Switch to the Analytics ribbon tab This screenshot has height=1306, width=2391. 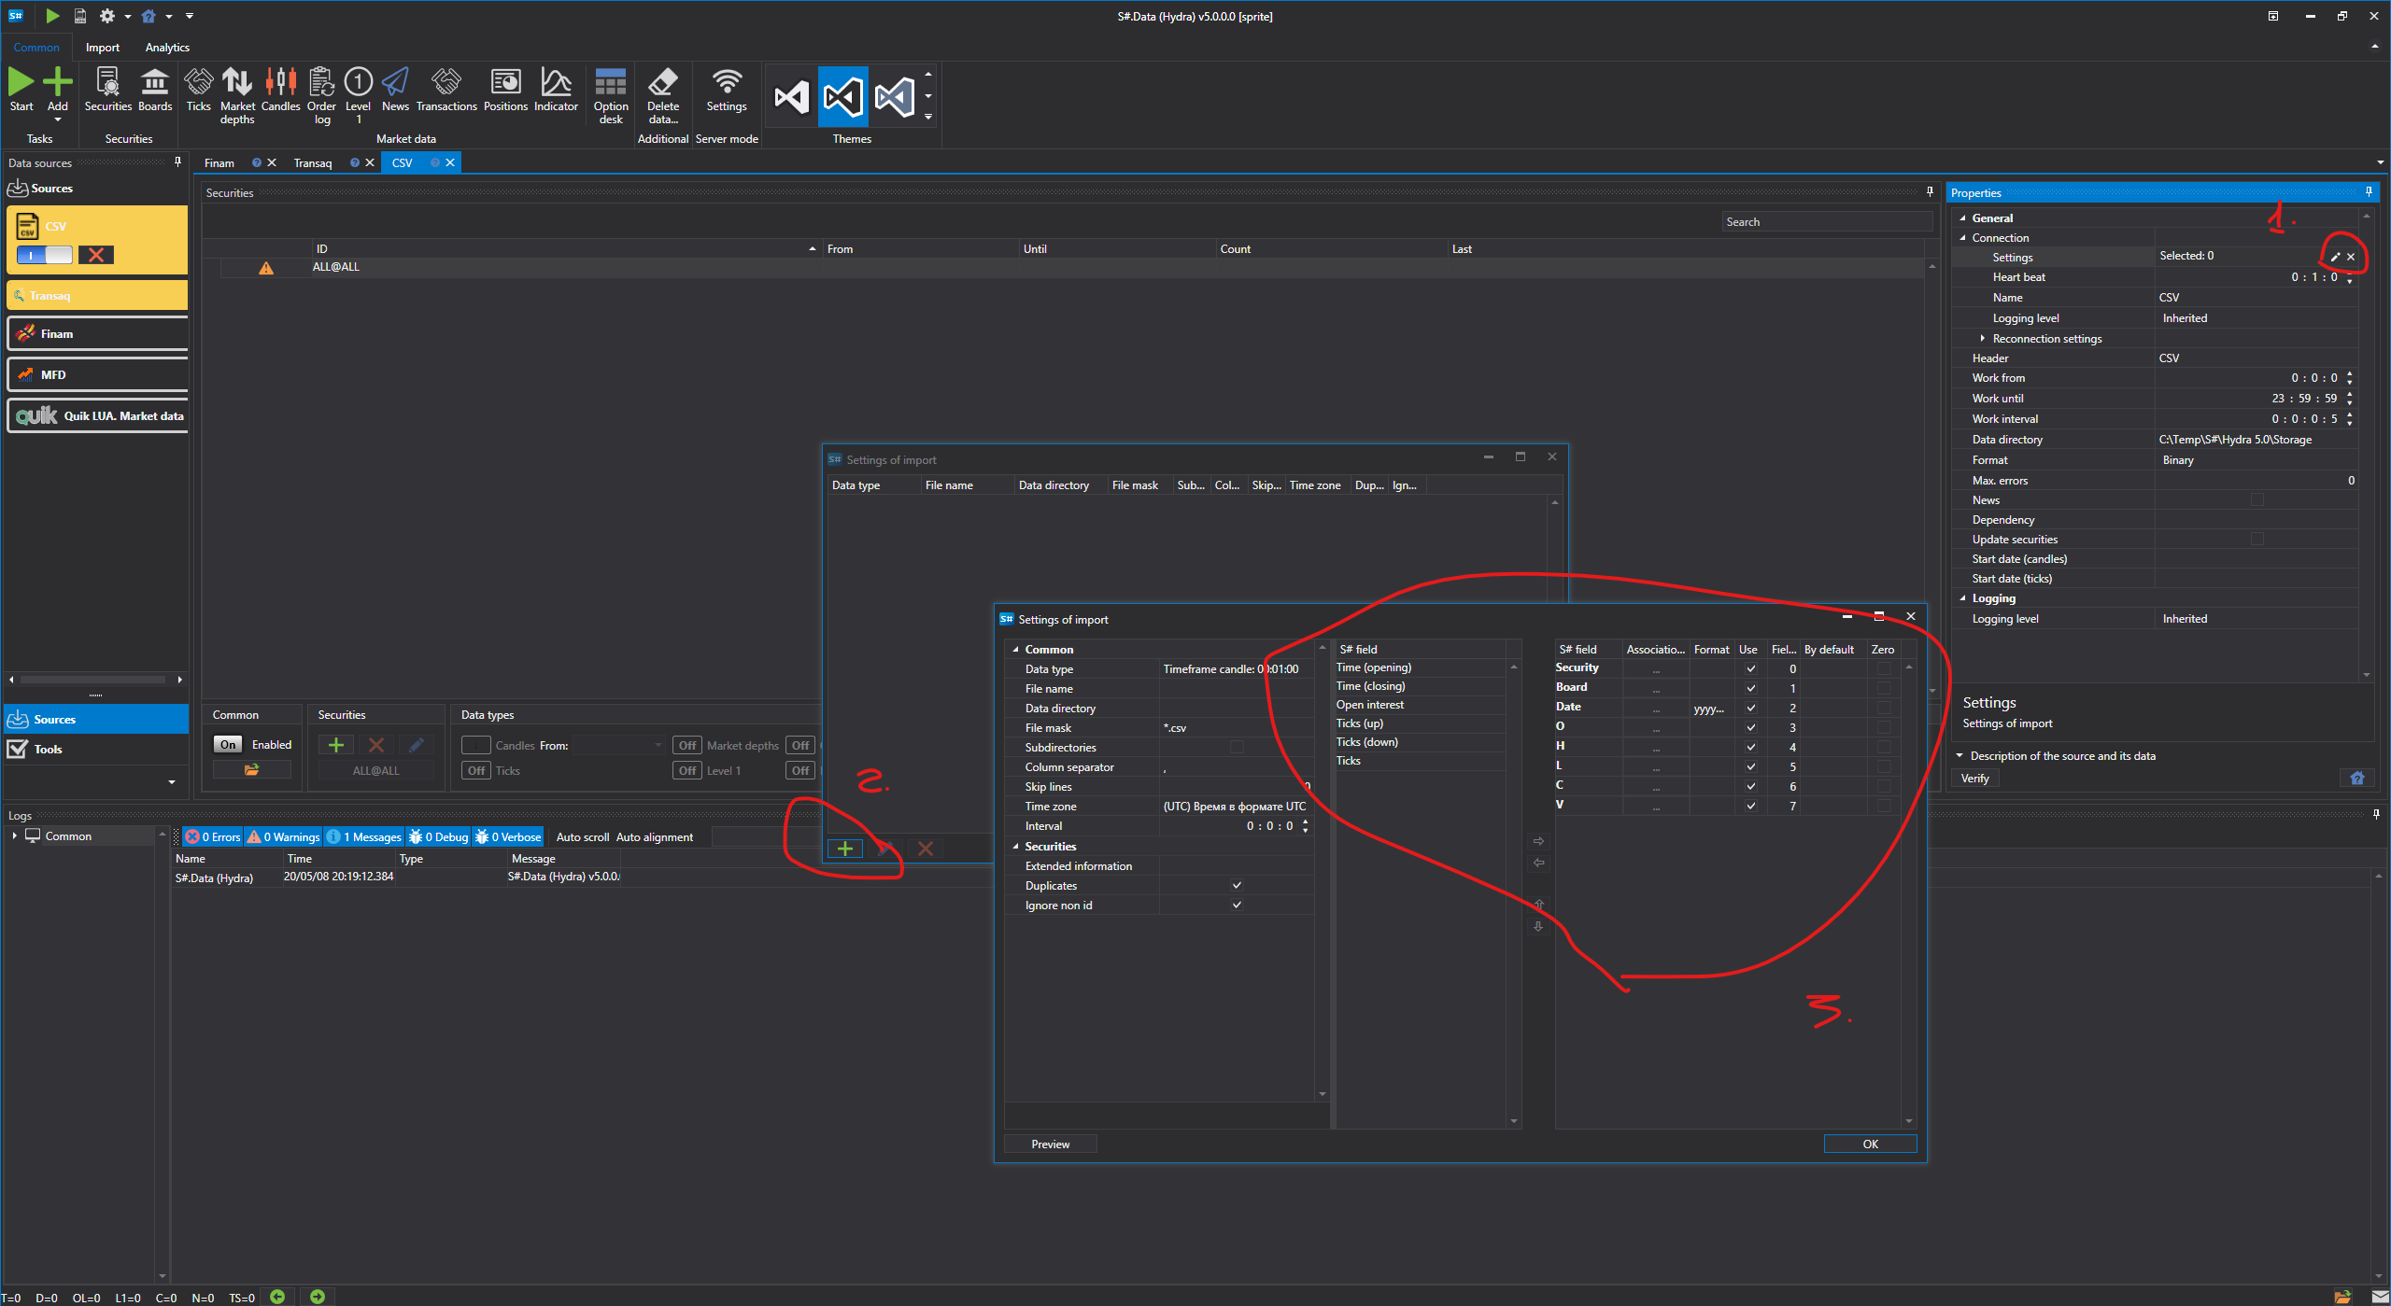point(167,48)
